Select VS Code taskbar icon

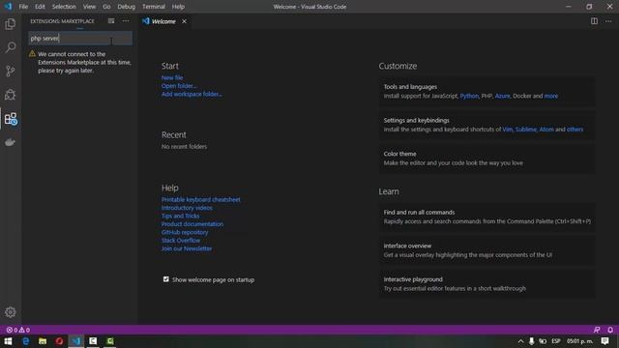point(76,341)
